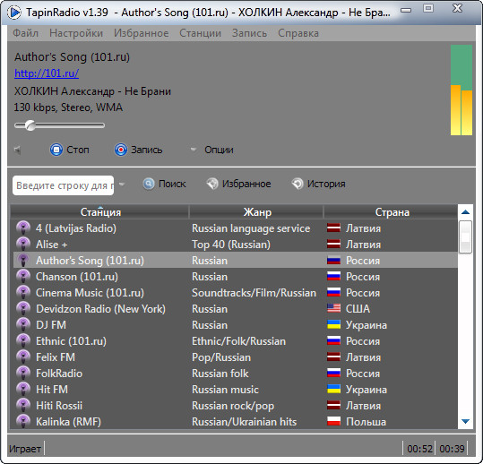483x464 pixels.
Task: Open the Файл menu
Action: (26, 33)
